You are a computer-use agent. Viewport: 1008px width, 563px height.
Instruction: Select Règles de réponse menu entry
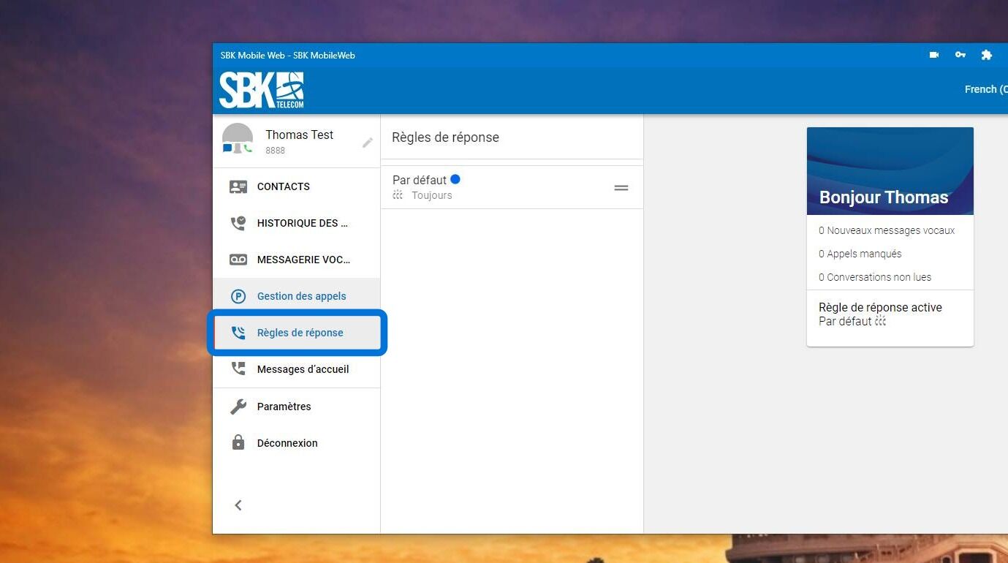coord(297,333)
